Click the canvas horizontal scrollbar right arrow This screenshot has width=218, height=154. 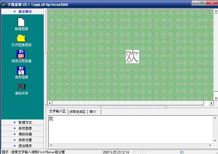tap(211, 103)
